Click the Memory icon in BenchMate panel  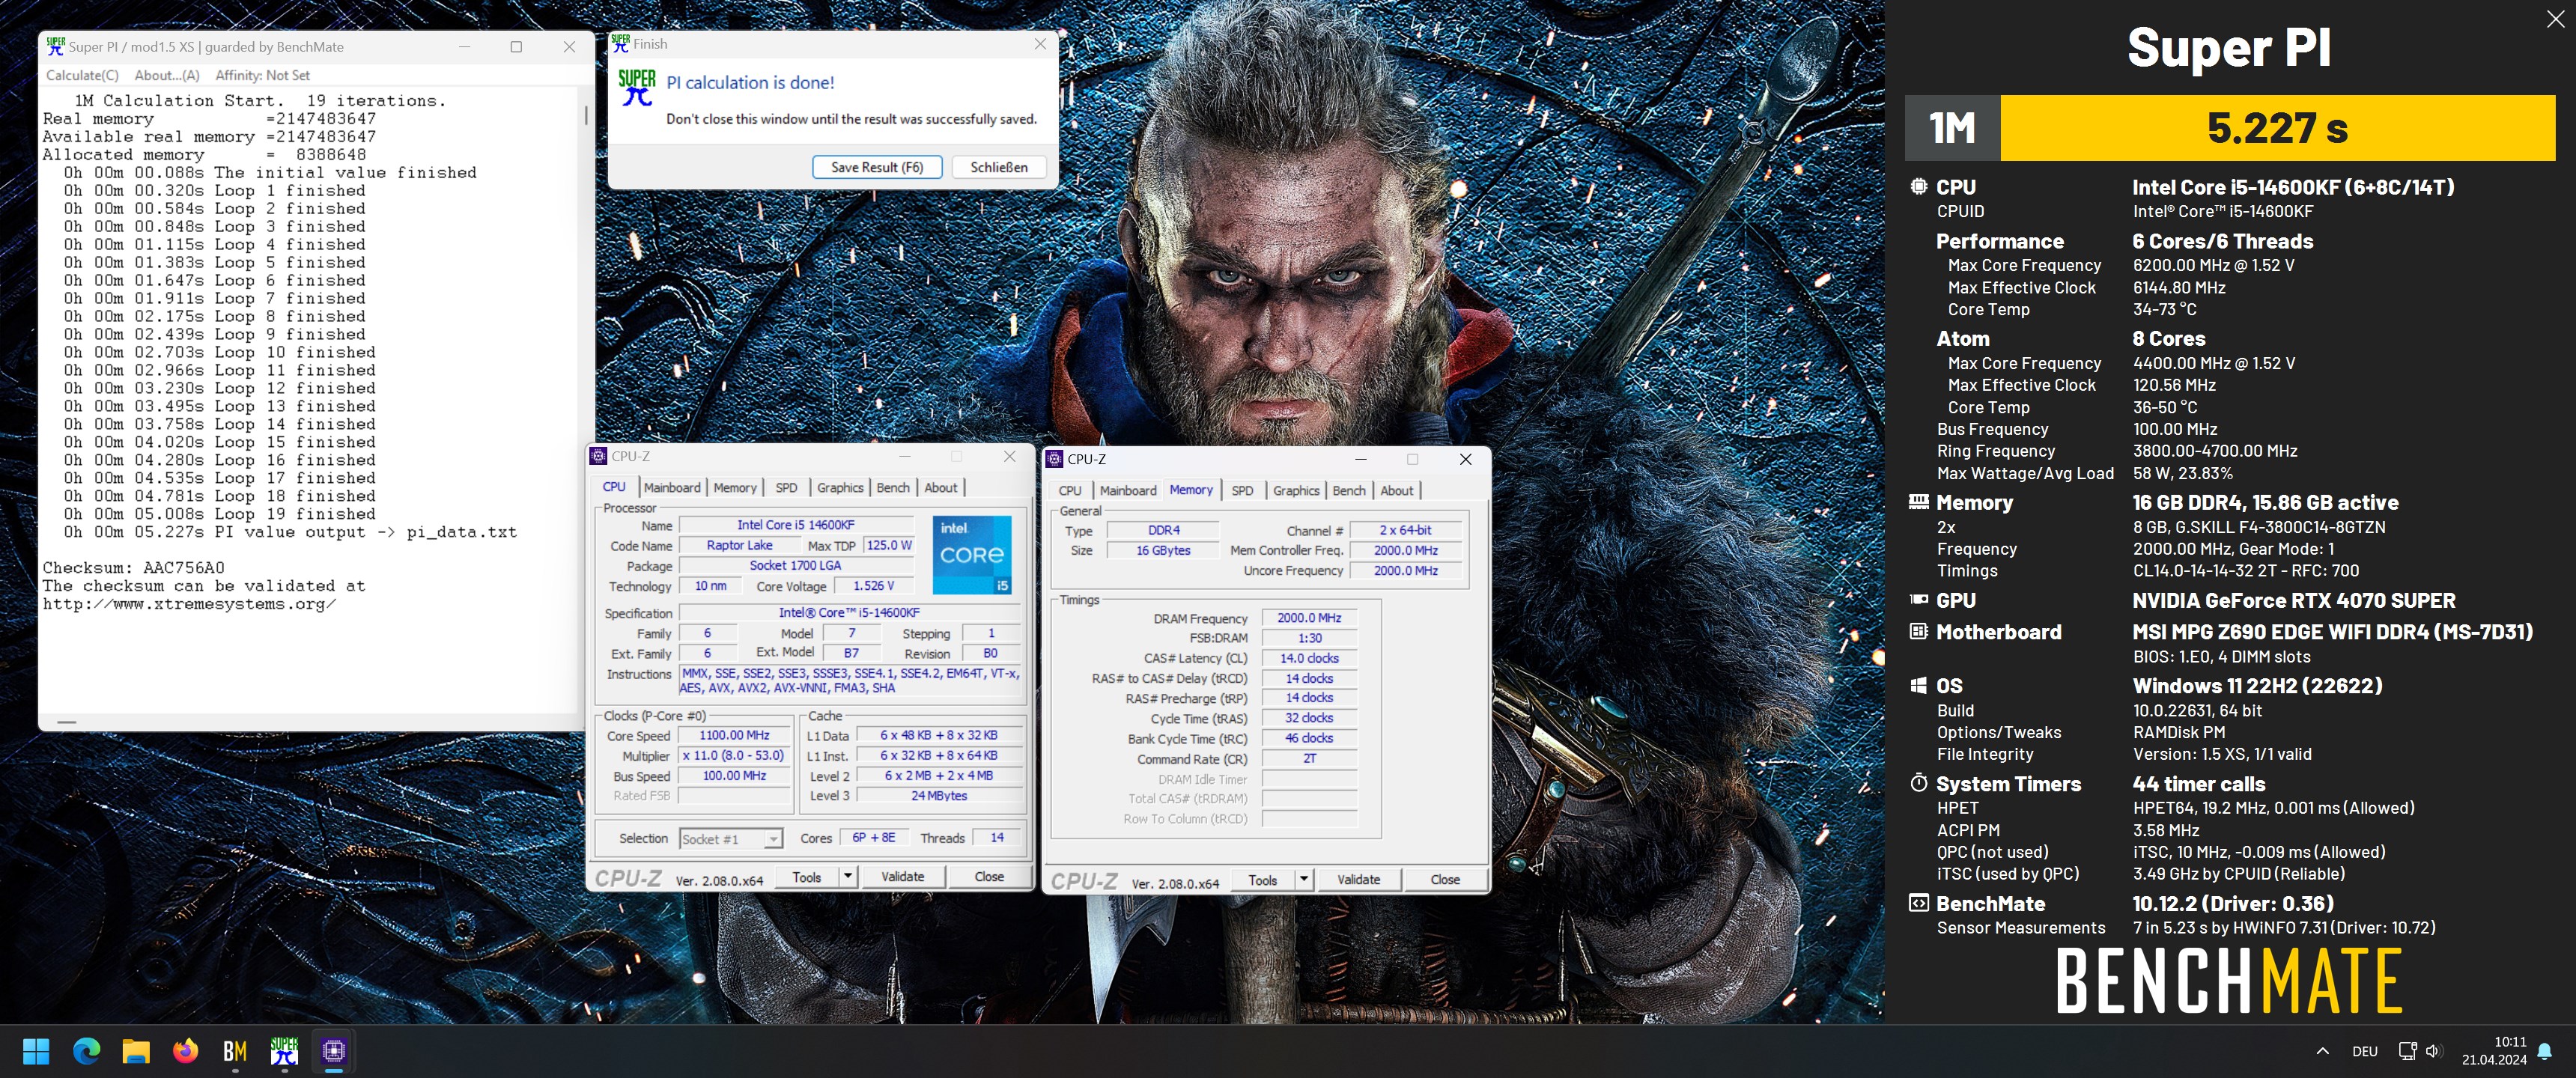[1918, 501]
